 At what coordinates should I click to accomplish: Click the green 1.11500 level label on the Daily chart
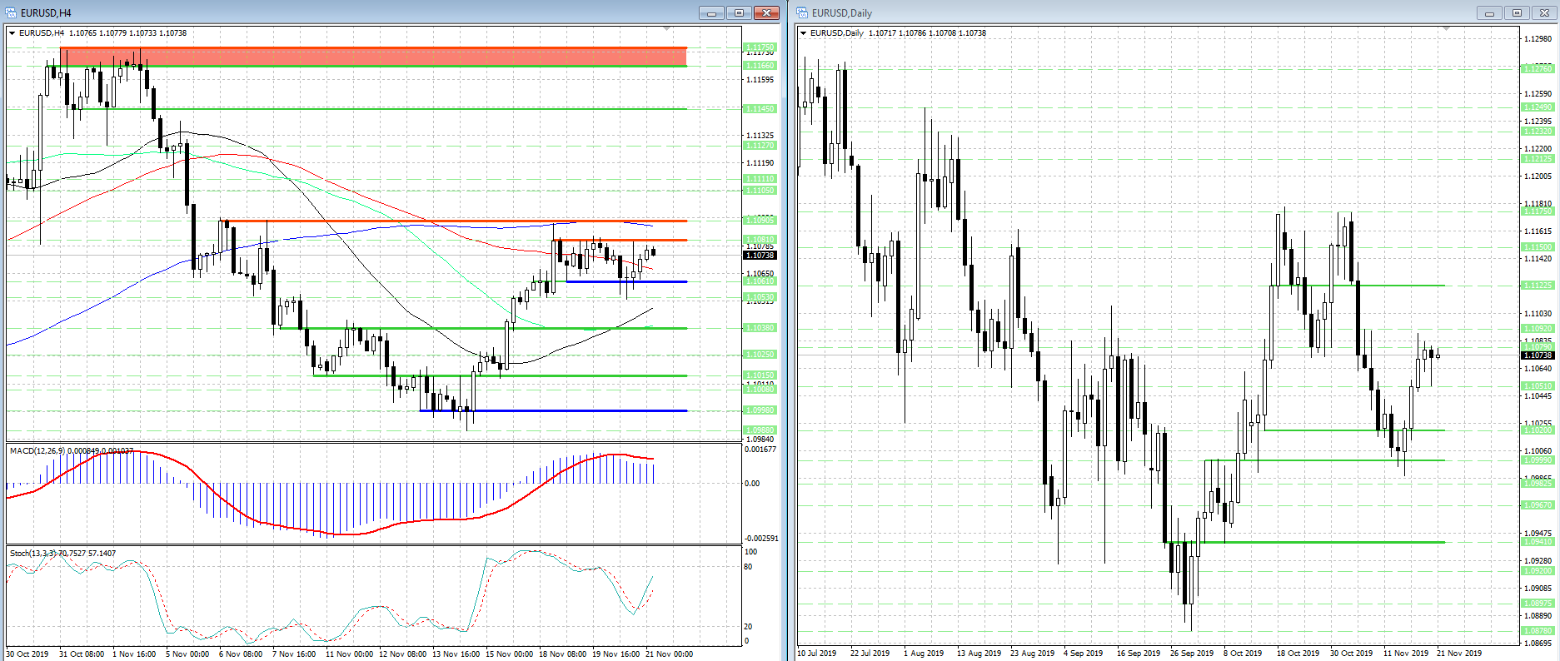pos(1538,247)
